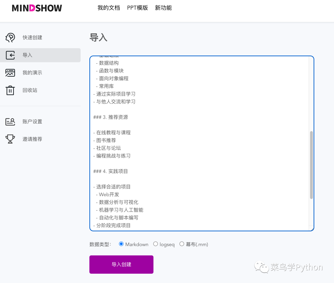Click the line '- Web开发'
Image resolution: width=334 pixels, height=283 pixels.
[x=107, y=194]
